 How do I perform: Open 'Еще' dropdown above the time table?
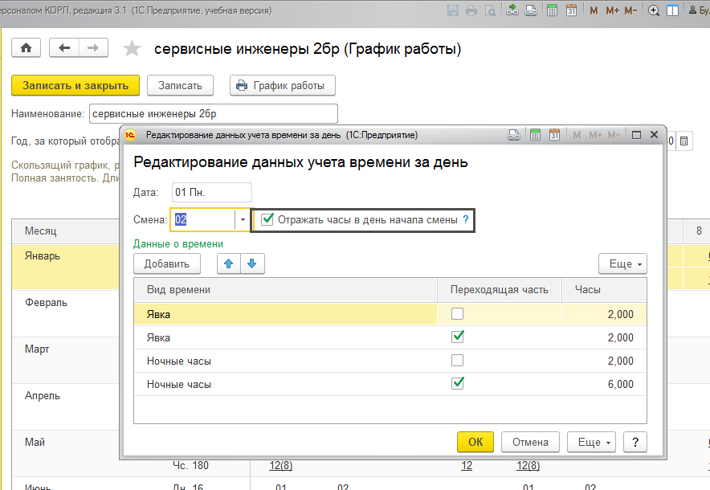[x=622, y=263]
